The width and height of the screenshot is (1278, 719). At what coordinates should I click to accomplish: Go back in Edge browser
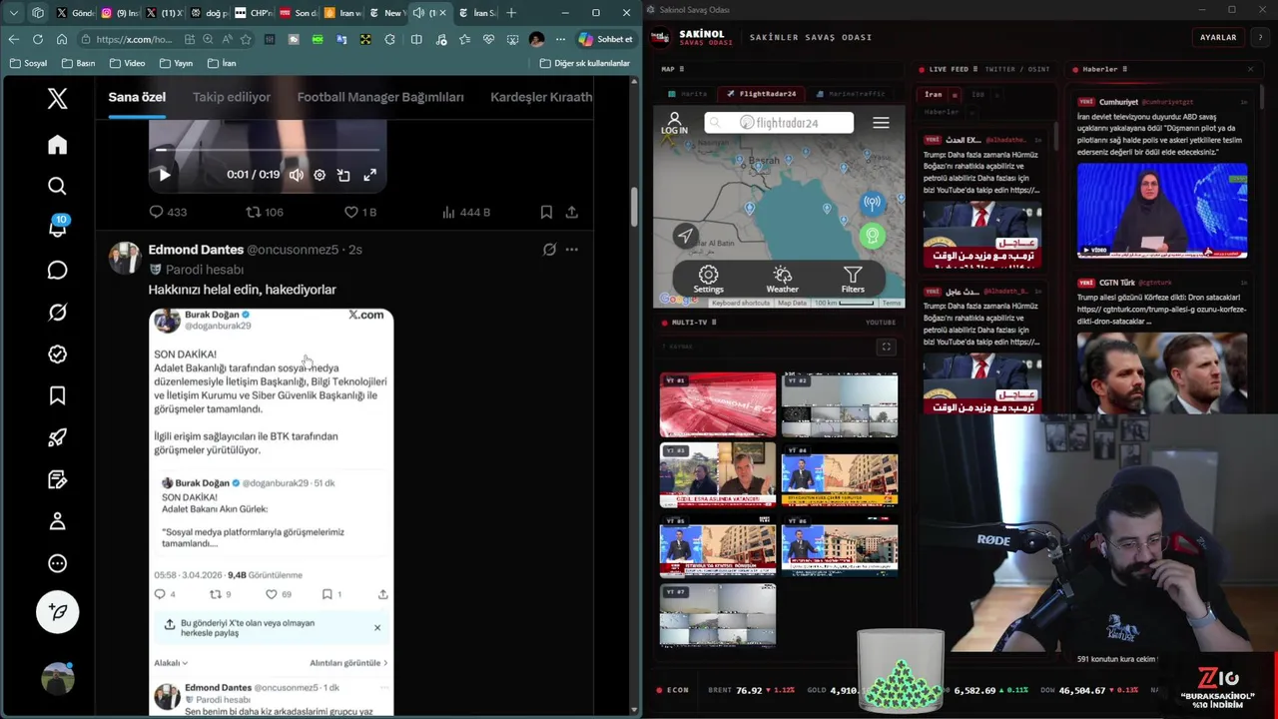(13, 39)
